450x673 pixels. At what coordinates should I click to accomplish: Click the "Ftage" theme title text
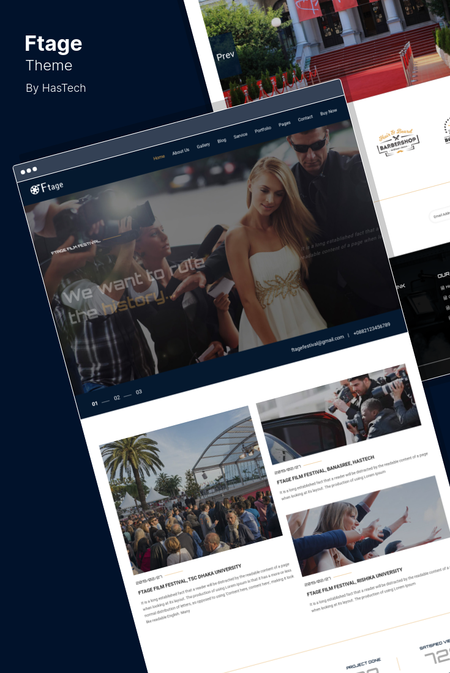[x=53, y=43]
